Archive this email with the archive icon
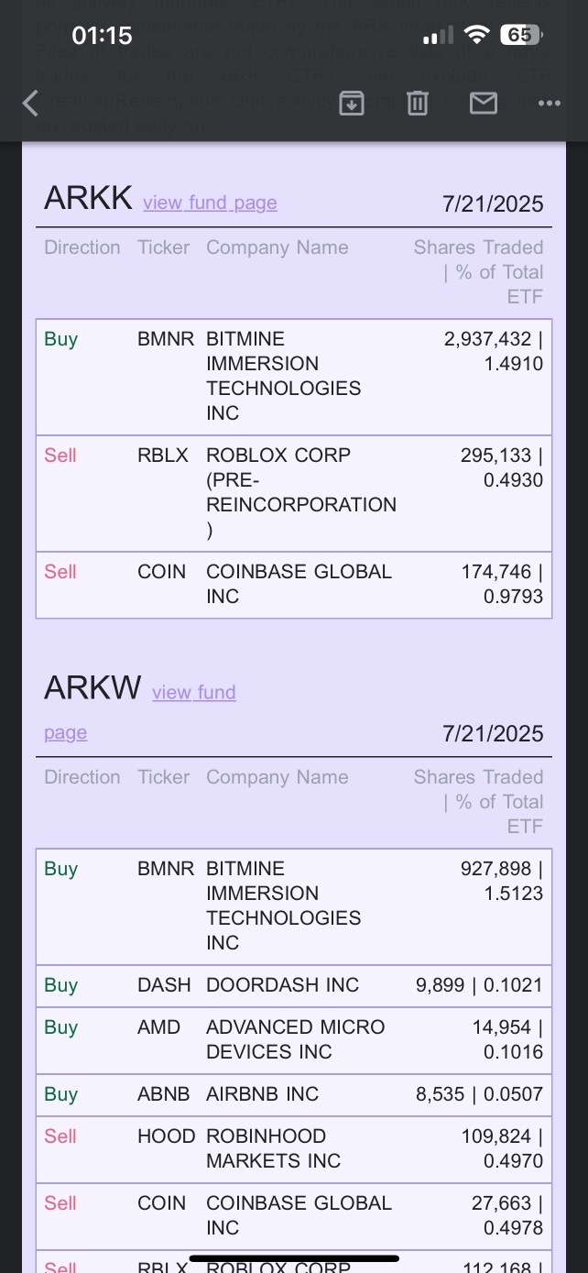The width and height of the screenshot is (588, 1273). [351, 104]
